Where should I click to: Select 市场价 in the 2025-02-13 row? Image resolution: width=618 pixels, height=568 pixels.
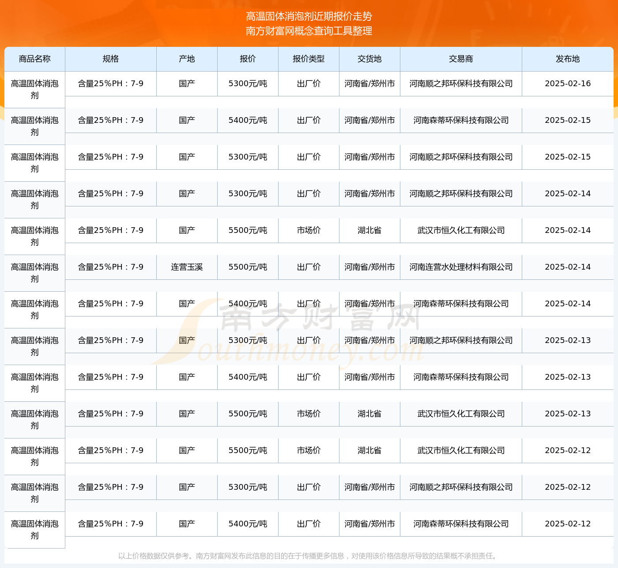tap(309, 414)
